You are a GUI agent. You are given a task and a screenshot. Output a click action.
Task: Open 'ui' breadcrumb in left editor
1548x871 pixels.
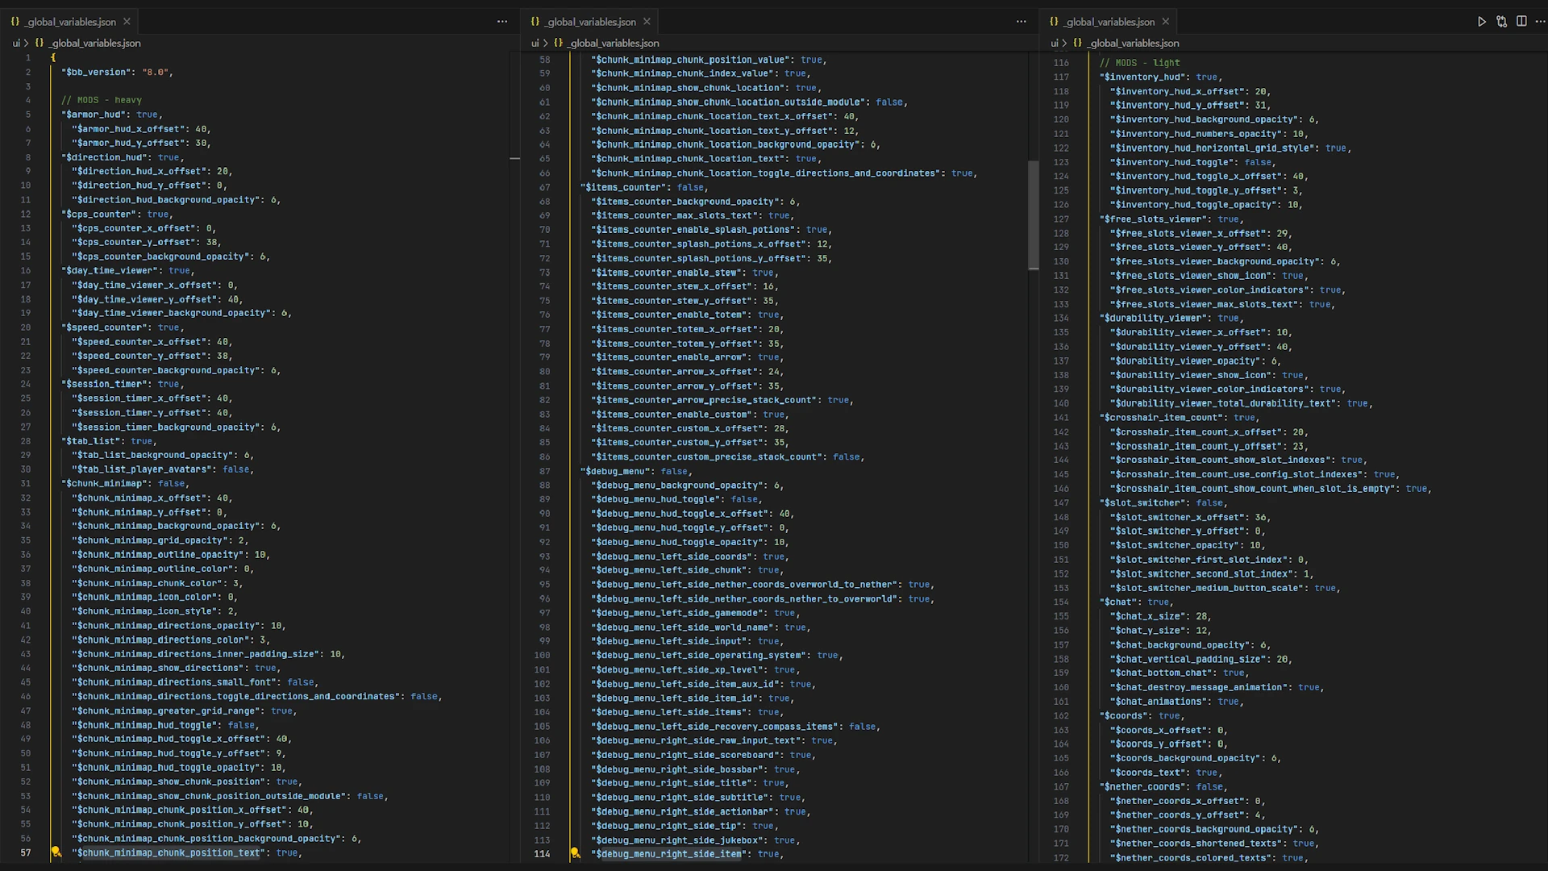point(16,43)
